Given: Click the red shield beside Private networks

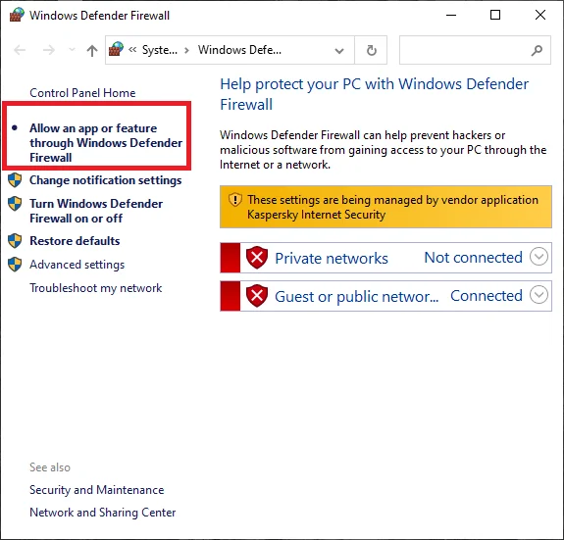Looking at the screenshot, I should tap(257, 258).
